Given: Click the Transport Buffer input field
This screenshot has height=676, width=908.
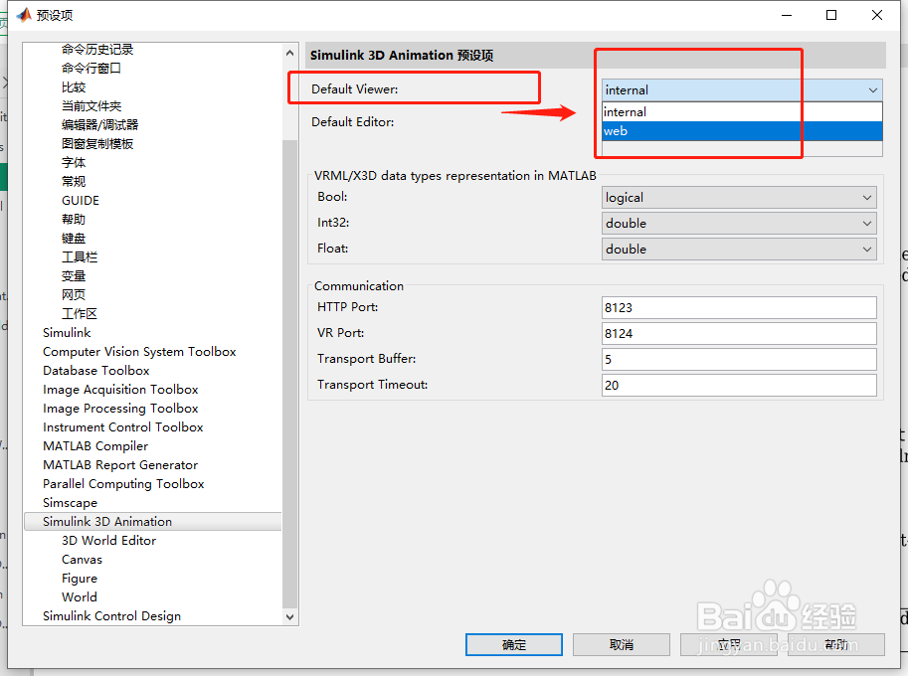Looking at the screenshot, I should (739, 360).
